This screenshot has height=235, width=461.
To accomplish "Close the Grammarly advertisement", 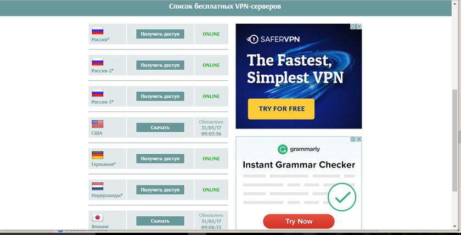I will (x=359, y=139).
